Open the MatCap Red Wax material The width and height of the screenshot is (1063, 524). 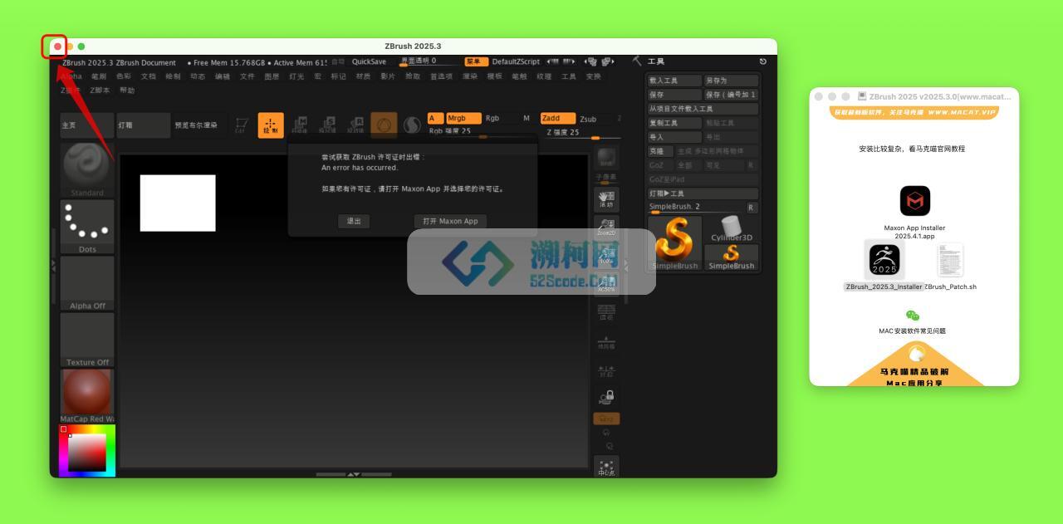coord(87,395)
